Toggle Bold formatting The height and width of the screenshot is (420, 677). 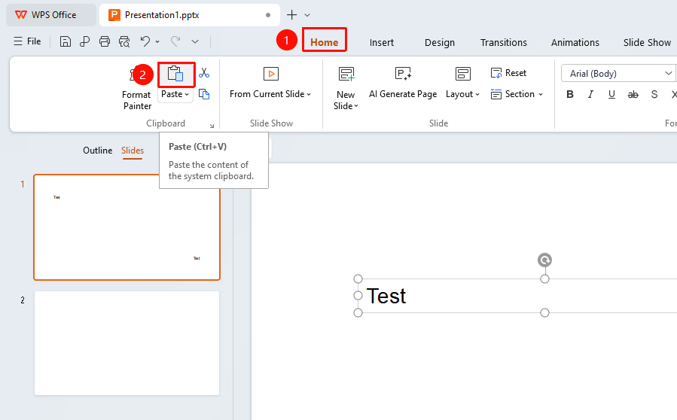570,95
